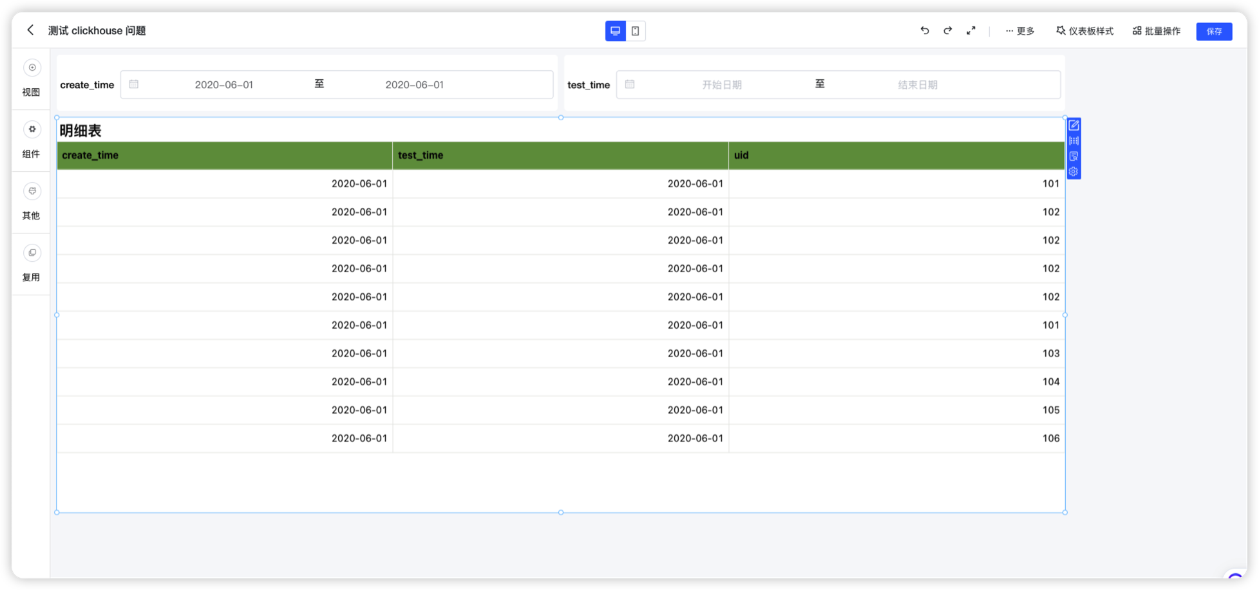The width and height of the screenshot is (1259, 590).
Task: Open the data fields icon on chart toolbar
Action: pyautogui.click(x=1074, y=141)
